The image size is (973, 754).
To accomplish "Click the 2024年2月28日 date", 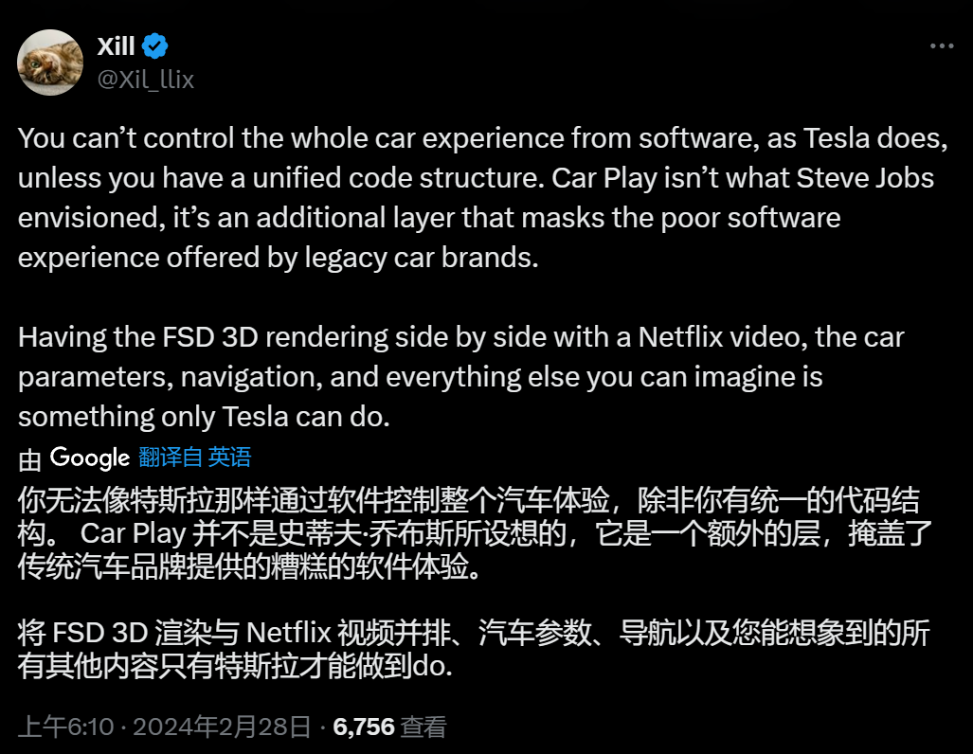I will tap(222, 727).
